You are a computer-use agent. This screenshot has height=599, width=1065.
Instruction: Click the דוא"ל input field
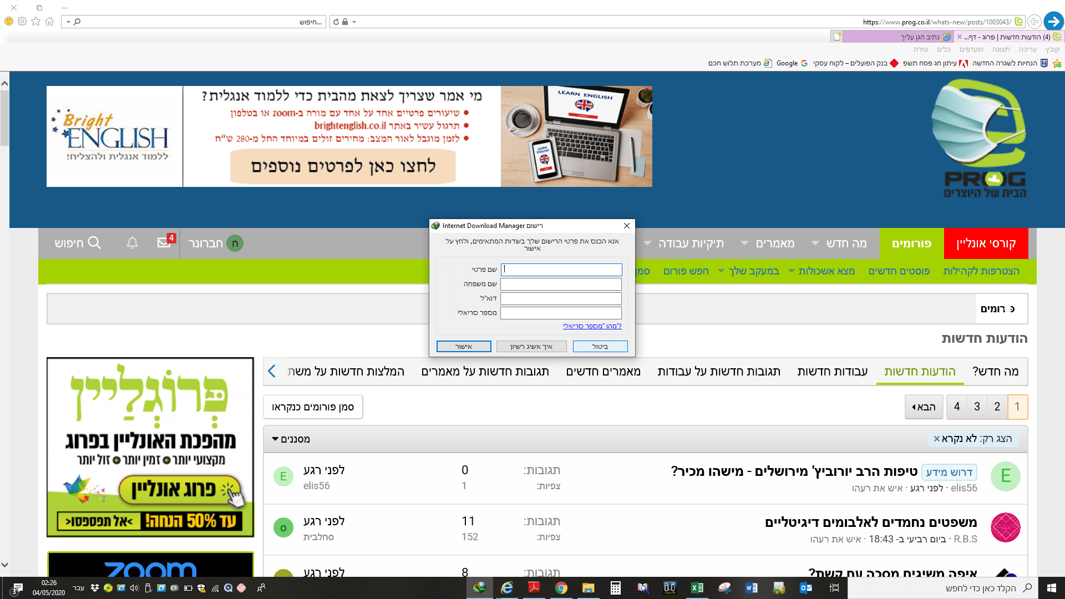tap(561, 298)
